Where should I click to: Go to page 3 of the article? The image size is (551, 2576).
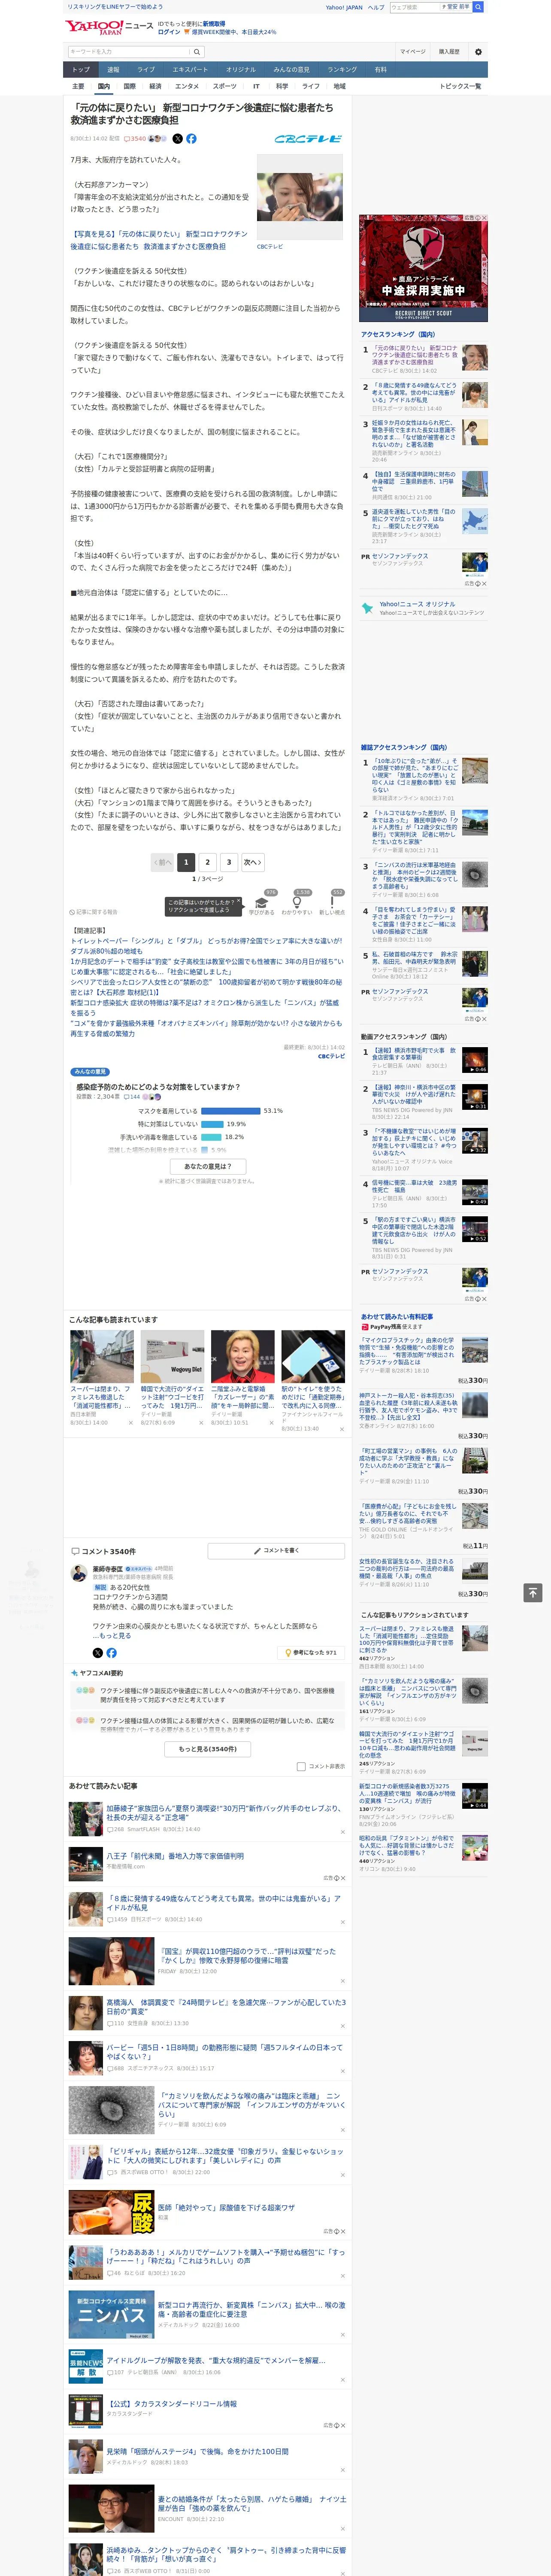pyautogui.click(x=229, y=862)
